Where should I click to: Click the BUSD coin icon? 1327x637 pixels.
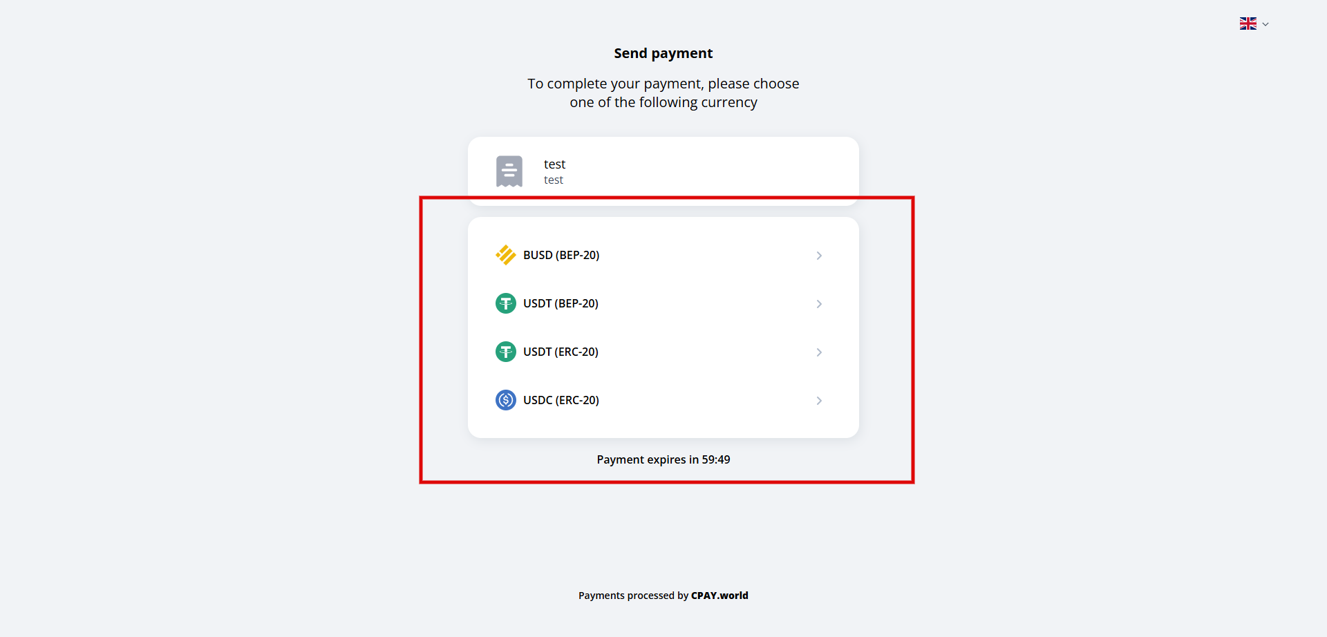pyautogui.click(x=506, y=255)
